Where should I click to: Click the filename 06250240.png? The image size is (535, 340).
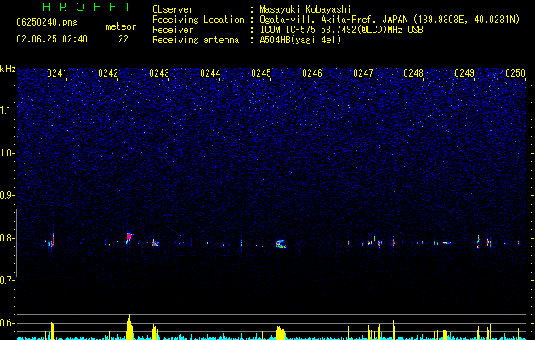pyautogui.click(x=47, y=23)
